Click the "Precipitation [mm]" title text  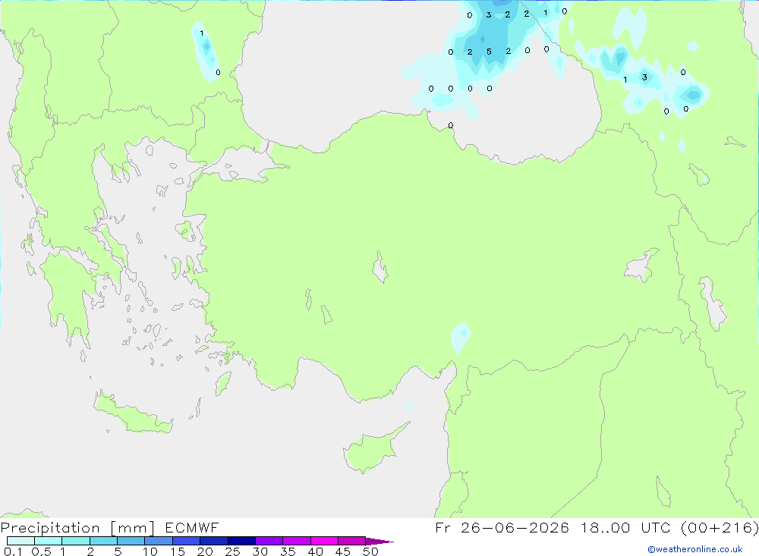pyautogui.click(x=77, y=528)
